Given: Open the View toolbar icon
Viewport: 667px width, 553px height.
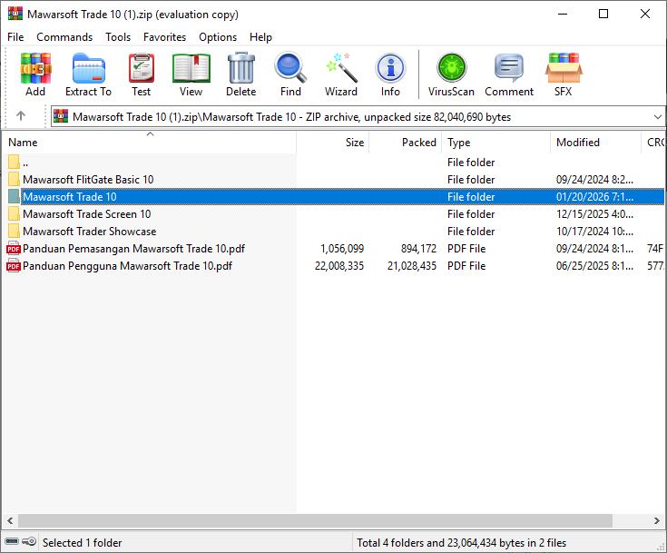Looking at the screenshot, I should point(191,74).
